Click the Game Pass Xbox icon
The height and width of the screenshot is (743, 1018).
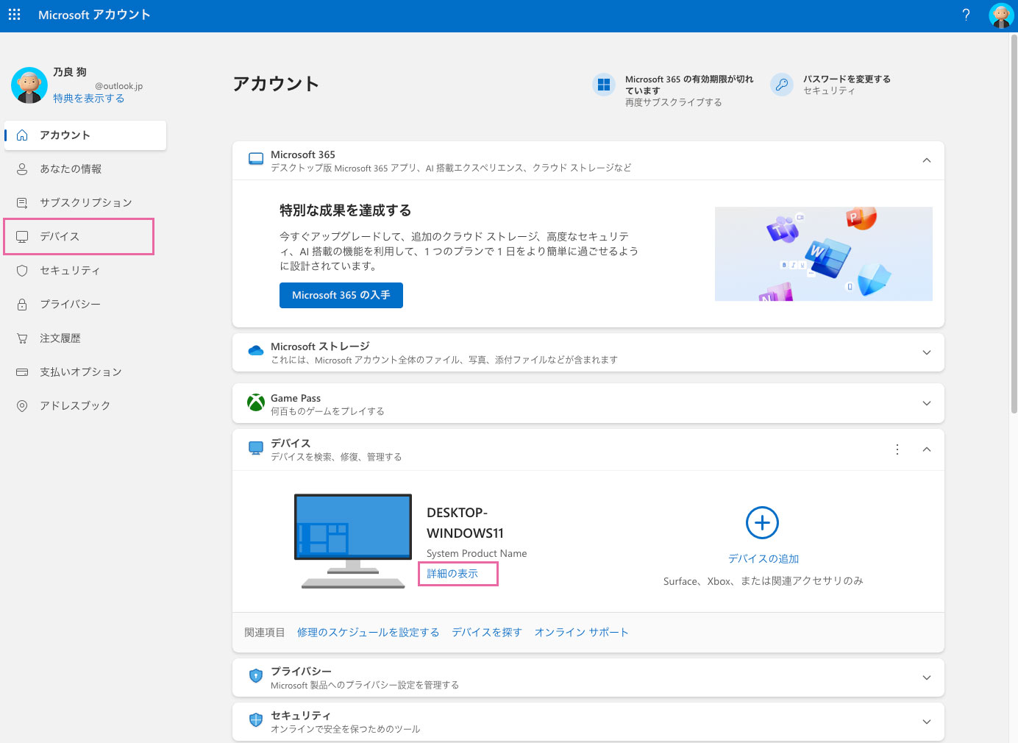point(256,403)
